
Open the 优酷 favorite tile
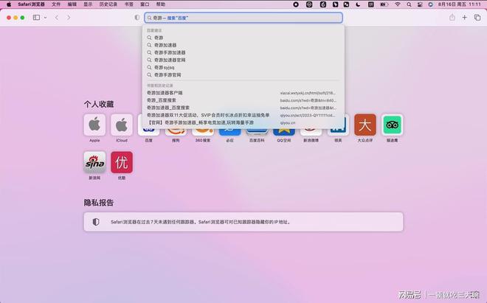pyautogui.click(x=122, y=162)
